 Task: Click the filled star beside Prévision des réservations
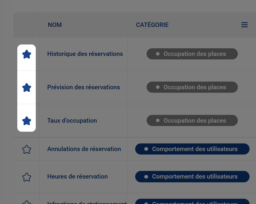coord(27,87)
